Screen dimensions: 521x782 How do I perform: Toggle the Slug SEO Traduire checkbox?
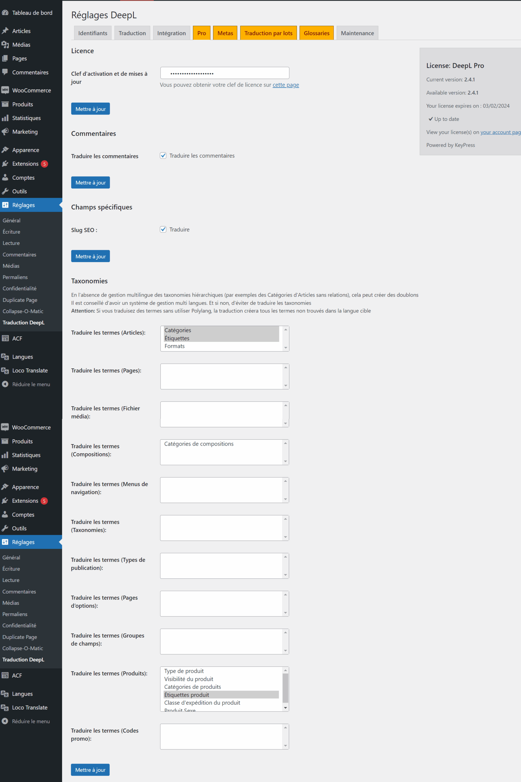pyautogui.click(x=163, y=229)
